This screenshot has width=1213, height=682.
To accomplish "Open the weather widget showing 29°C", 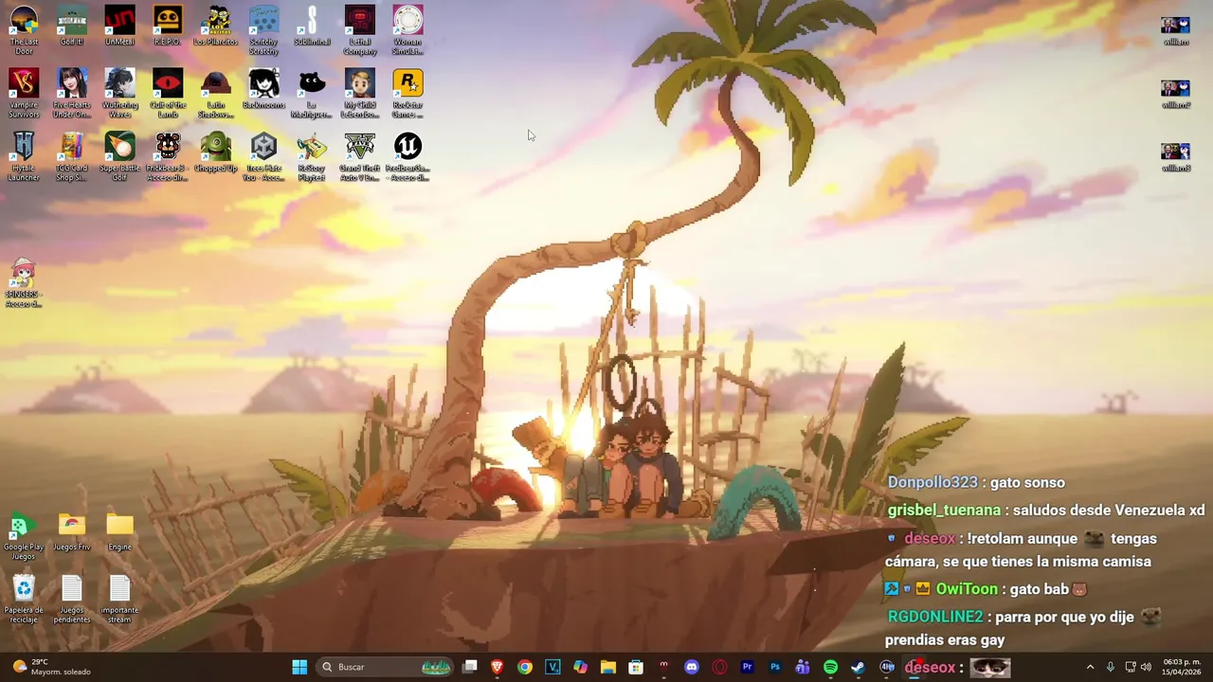I will [x=51, y=667].
